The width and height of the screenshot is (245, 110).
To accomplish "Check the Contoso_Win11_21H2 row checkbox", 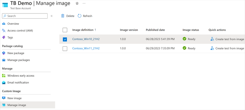I will (65, 49).
